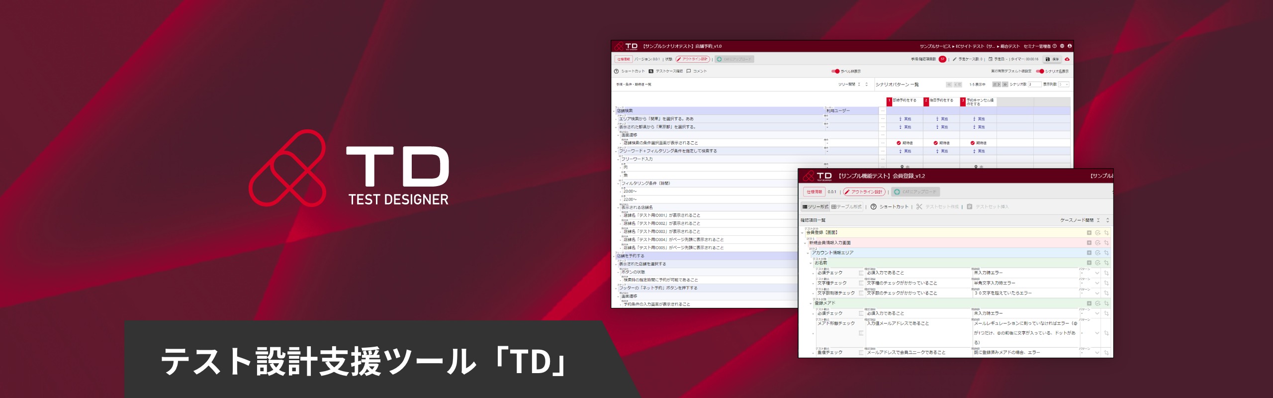The width and height of the screenshot is (1273, 398).
Task: Collapse the 店舗を予約する phase node
Action: coord(615,256)
